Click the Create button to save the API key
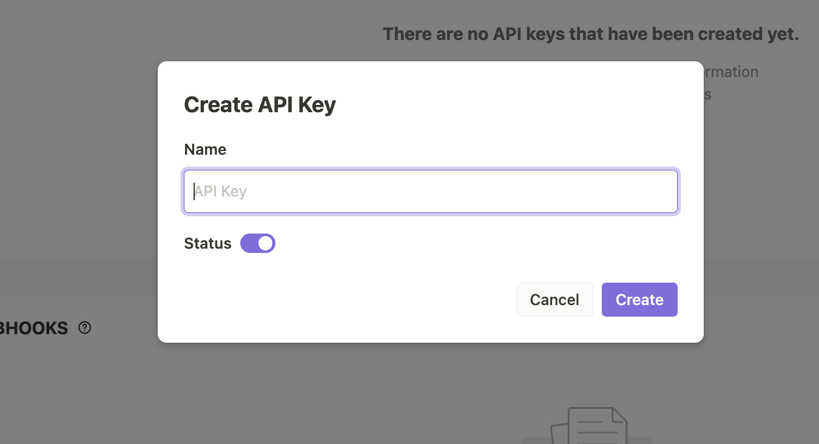This screenshot has height=444, width=819. (639, 299)
